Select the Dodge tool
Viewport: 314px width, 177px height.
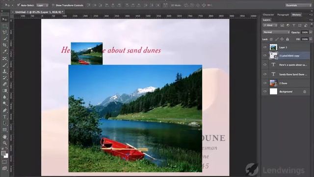click(4, 104)
